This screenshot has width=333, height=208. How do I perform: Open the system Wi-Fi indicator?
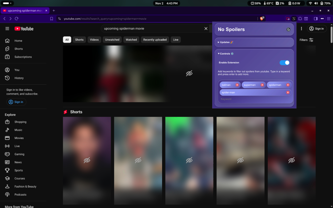(x=310, y=3)
